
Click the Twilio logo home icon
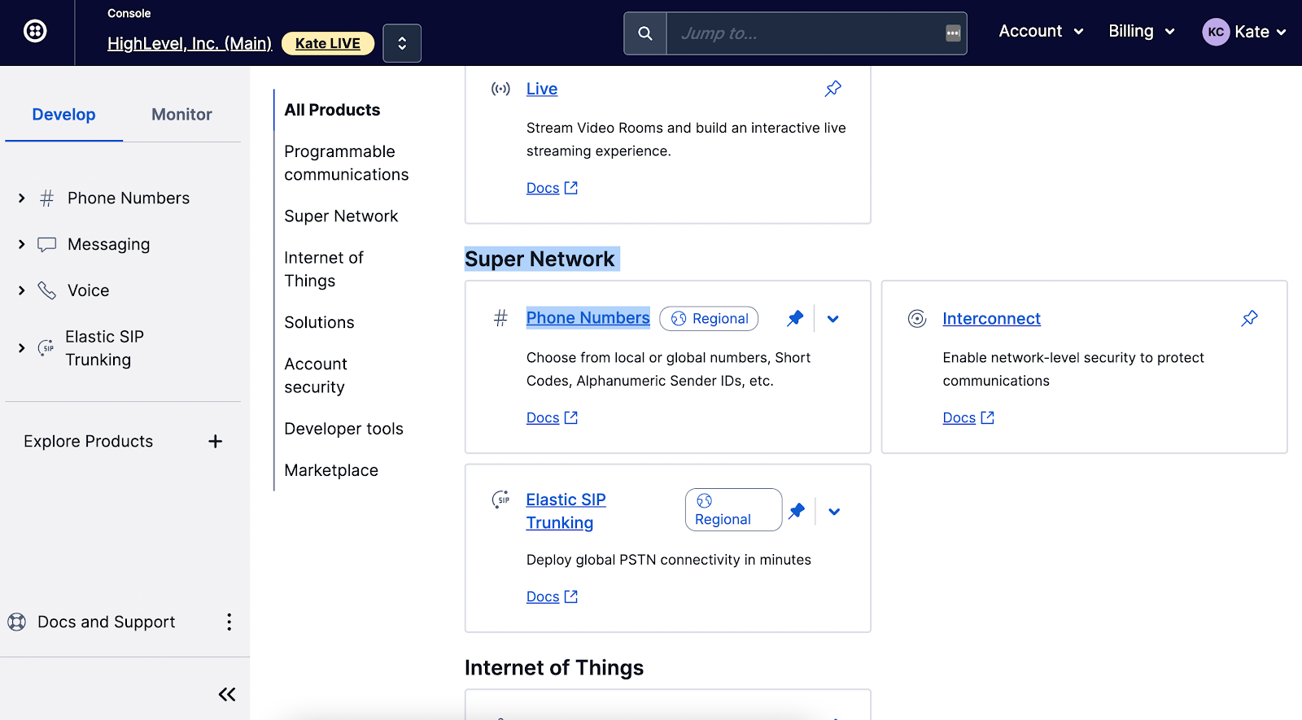coord(35,32)
